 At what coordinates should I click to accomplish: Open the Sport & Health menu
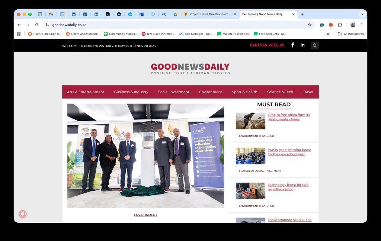(x=244, y=92)
